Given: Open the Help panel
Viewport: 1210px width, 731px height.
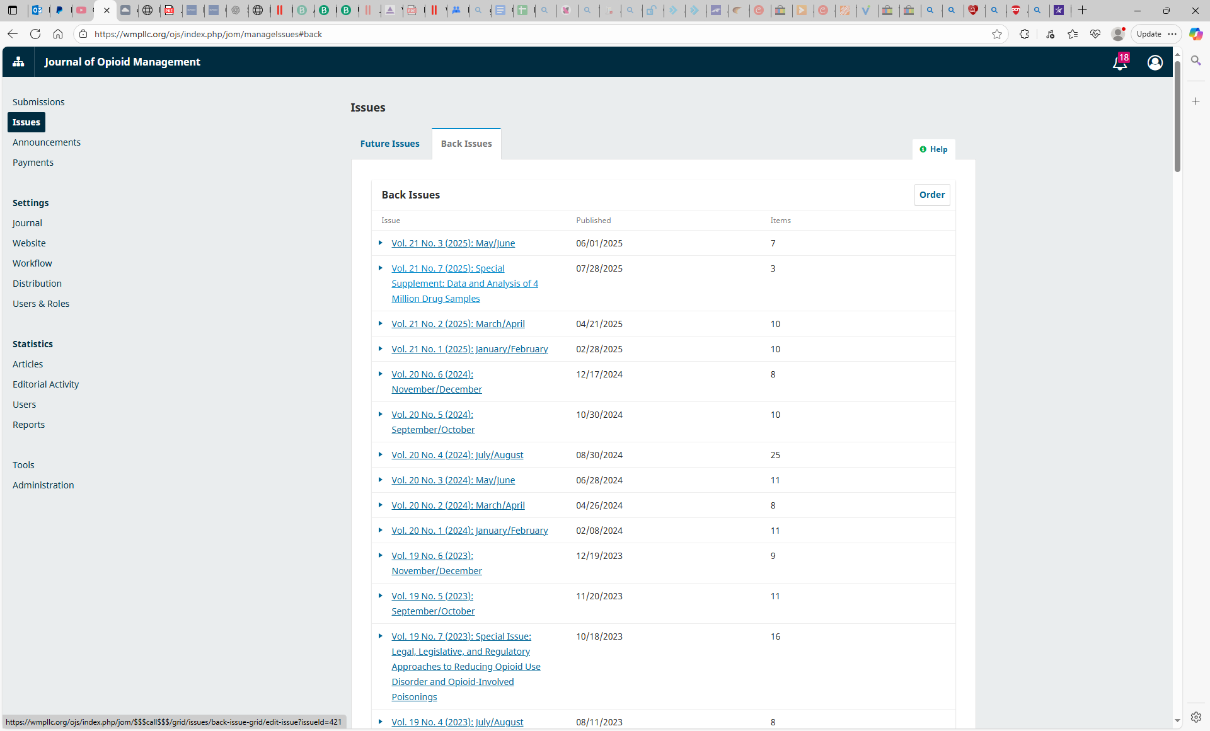Looking at the screenshot, I should click(933, 149).
